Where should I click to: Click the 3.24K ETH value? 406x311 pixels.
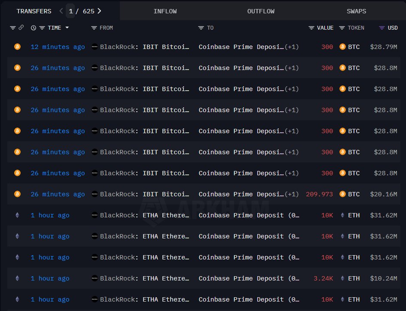(323, 278)
